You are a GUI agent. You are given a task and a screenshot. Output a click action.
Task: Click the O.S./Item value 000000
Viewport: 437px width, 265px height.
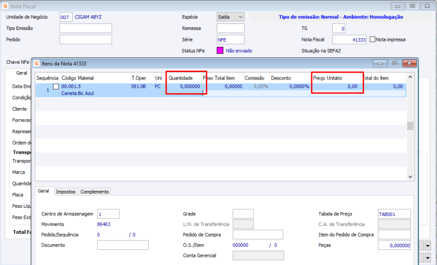tap(240, 245)
